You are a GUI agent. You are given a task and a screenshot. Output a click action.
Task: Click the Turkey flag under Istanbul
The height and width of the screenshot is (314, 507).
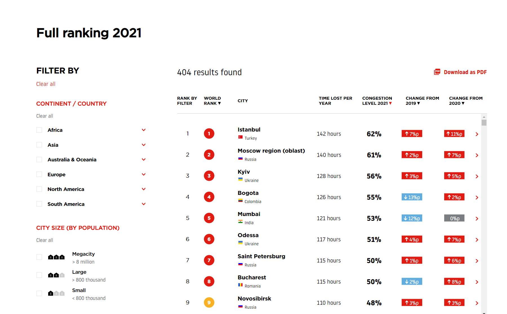click(x=240, y=137)
